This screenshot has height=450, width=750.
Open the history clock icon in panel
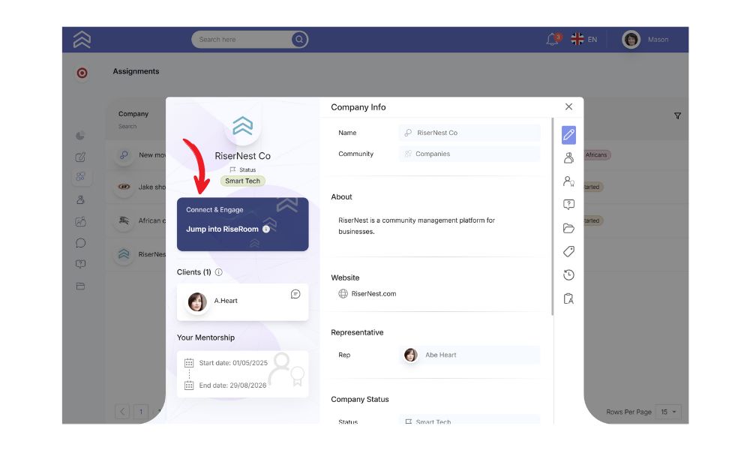click(568, 275)
